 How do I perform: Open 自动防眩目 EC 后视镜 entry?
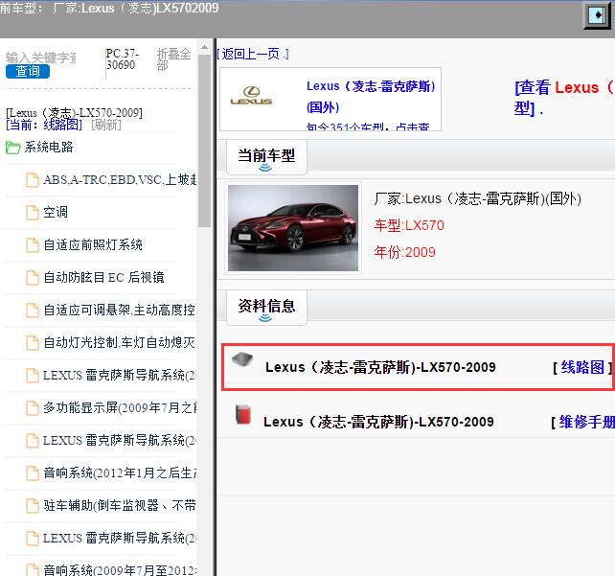[x=103, y=277]
